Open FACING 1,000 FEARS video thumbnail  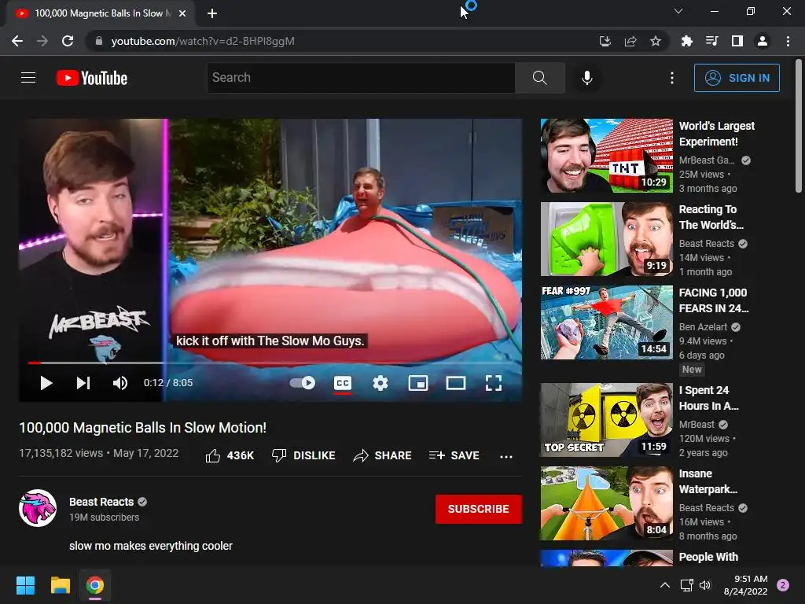click(x=606, y=322)
